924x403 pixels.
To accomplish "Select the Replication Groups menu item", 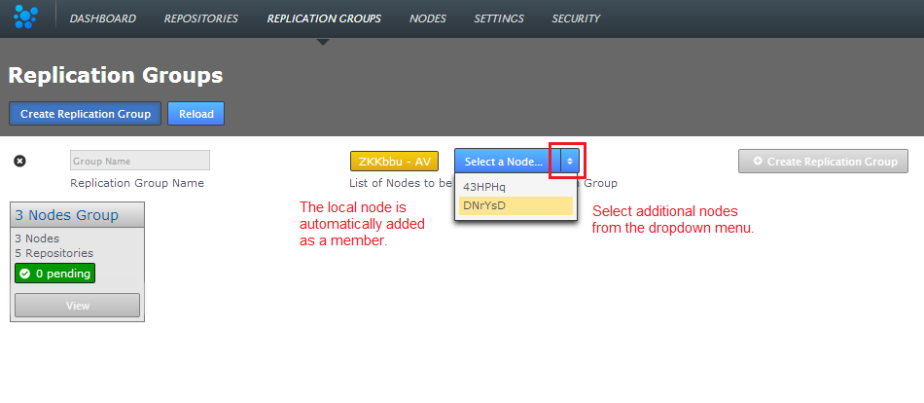I will point(324,18).
